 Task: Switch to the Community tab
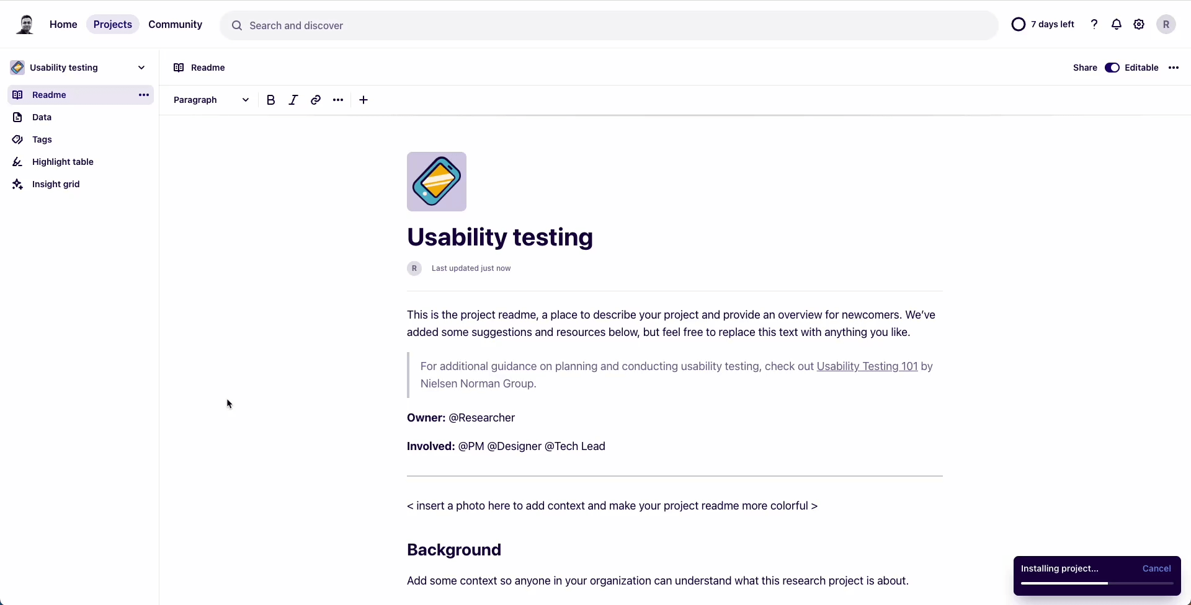175,24
